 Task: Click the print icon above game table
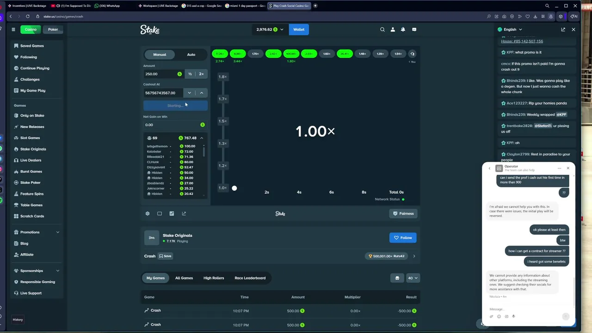(x=397, y=278)
